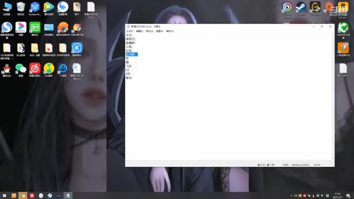Open the Help menu in Notepad

point(170,31)
